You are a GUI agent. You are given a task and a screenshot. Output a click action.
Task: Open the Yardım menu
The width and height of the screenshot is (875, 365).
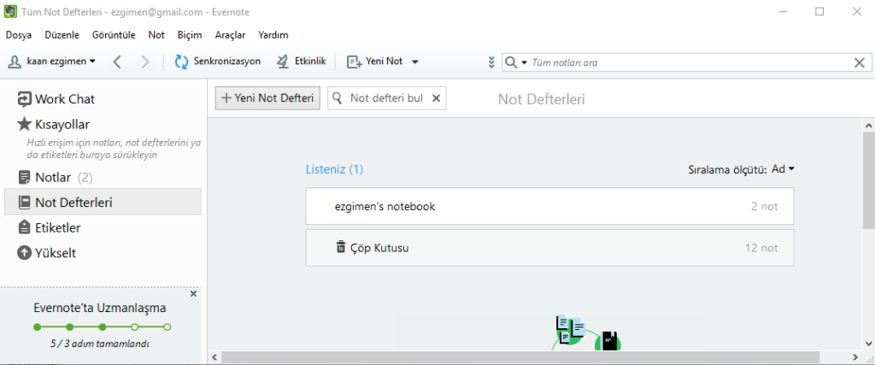273,35
